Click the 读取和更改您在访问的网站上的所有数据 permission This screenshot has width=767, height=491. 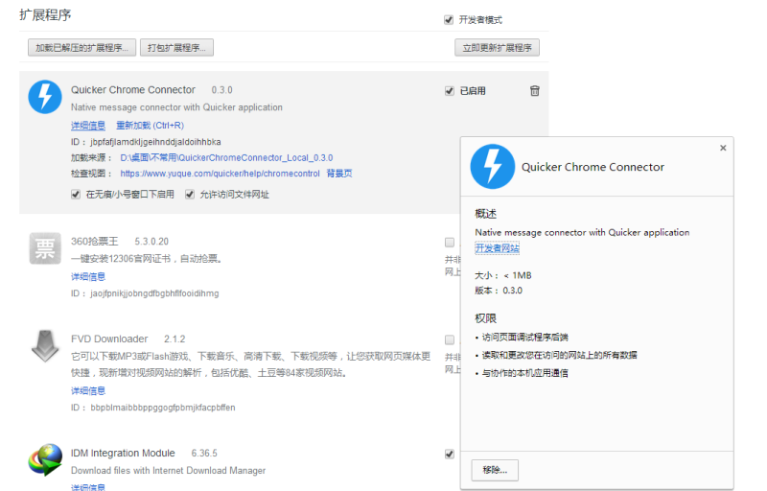tap(559, 355)
